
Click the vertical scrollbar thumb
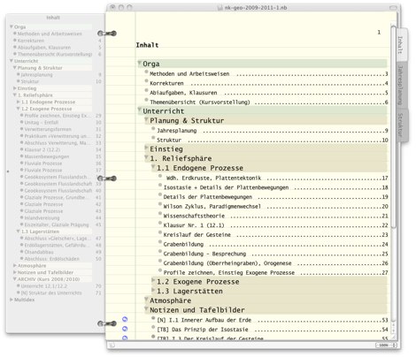(394, 126)
